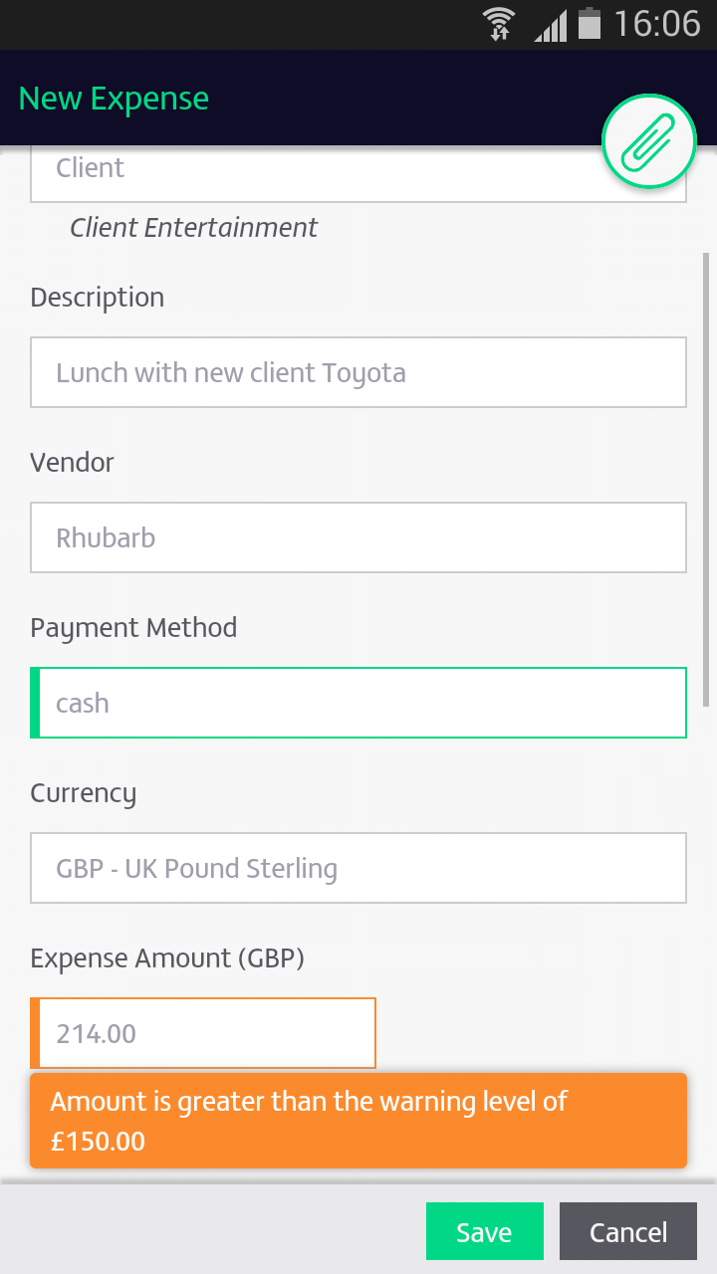Save the new expense
The image size is (717, 1274).
point(485,1232)
